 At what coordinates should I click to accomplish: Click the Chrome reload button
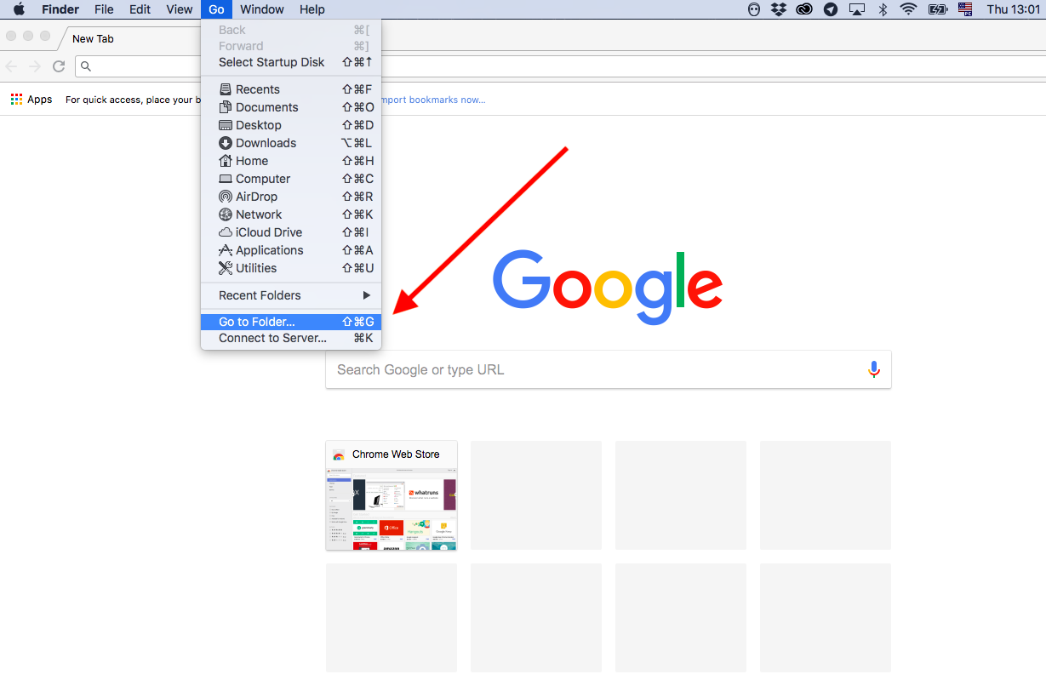(x=59, y=66)
